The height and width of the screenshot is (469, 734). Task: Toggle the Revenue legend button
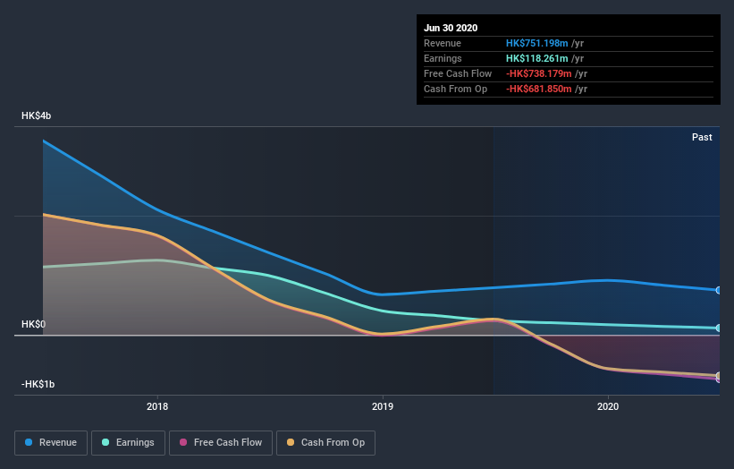click(x=51, y=443)
